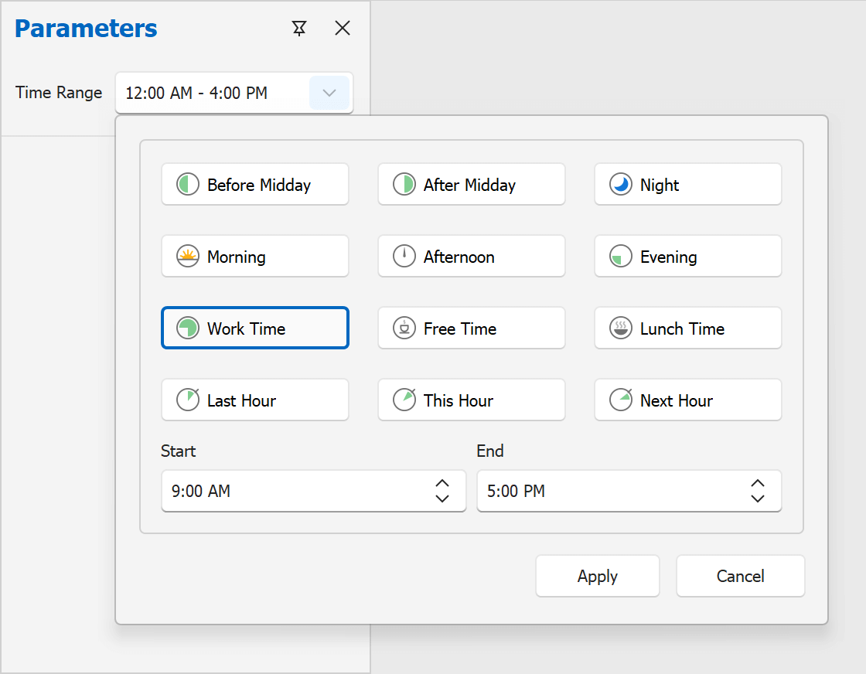
Task: Increase the Start time with the up stepper
Action: (442, 484)
